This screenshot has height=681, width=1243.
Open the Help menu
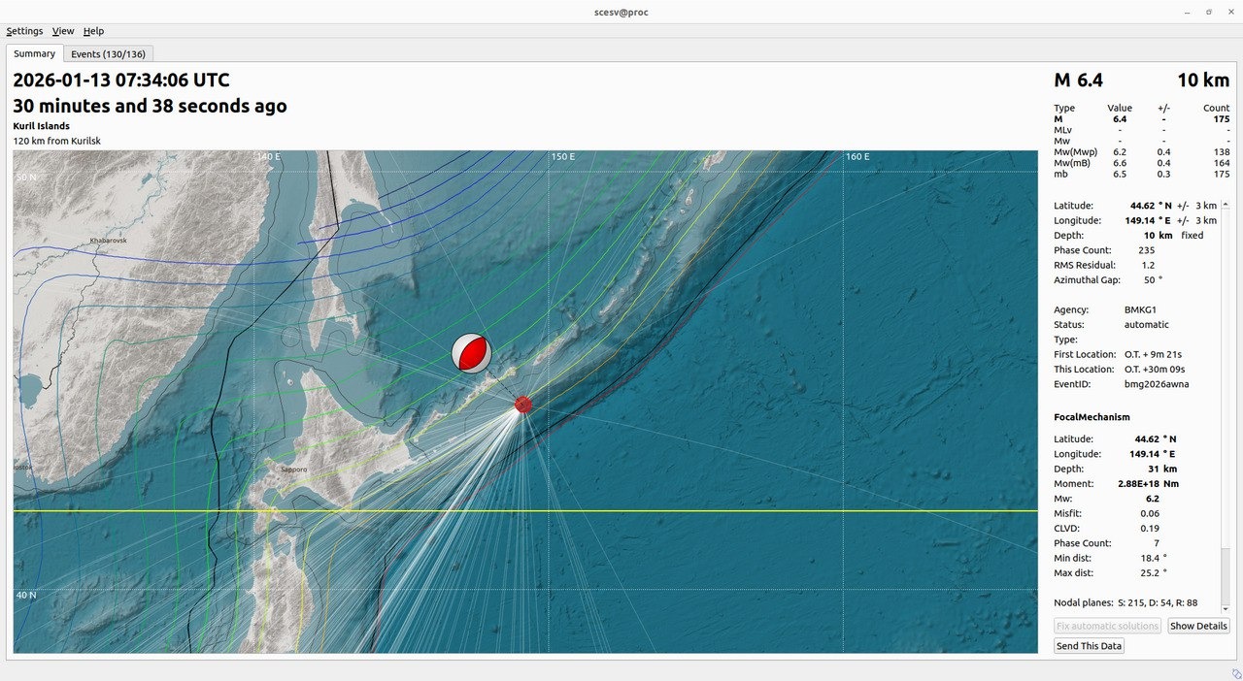93,31
